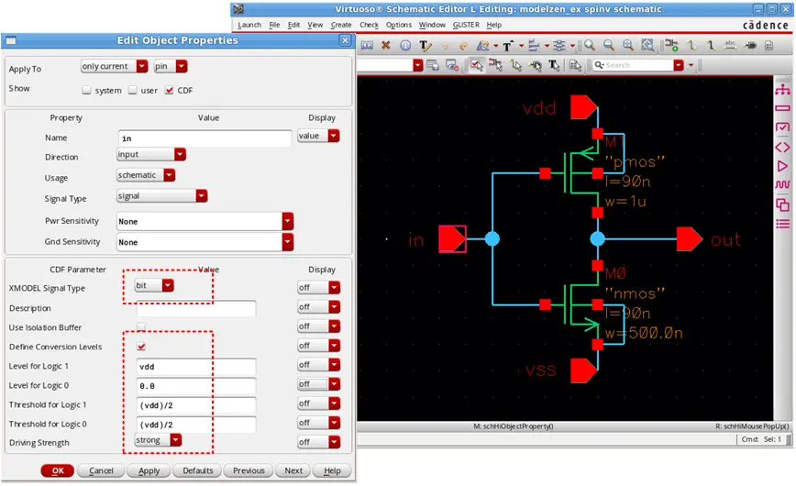Image resolution: width=796 pixels, height=486 pixels.
Task: Open the Check menu
Action: (x=369, y=25)
